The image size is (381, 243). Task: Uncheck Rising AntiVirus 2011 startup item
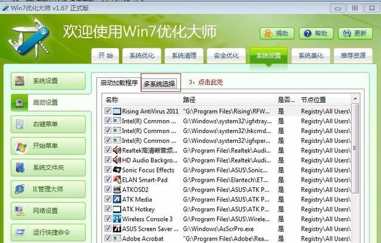[x=108, y=111]
